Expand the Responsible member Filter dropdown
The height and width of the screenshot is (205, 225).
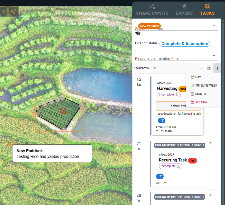tap(214, 56)
